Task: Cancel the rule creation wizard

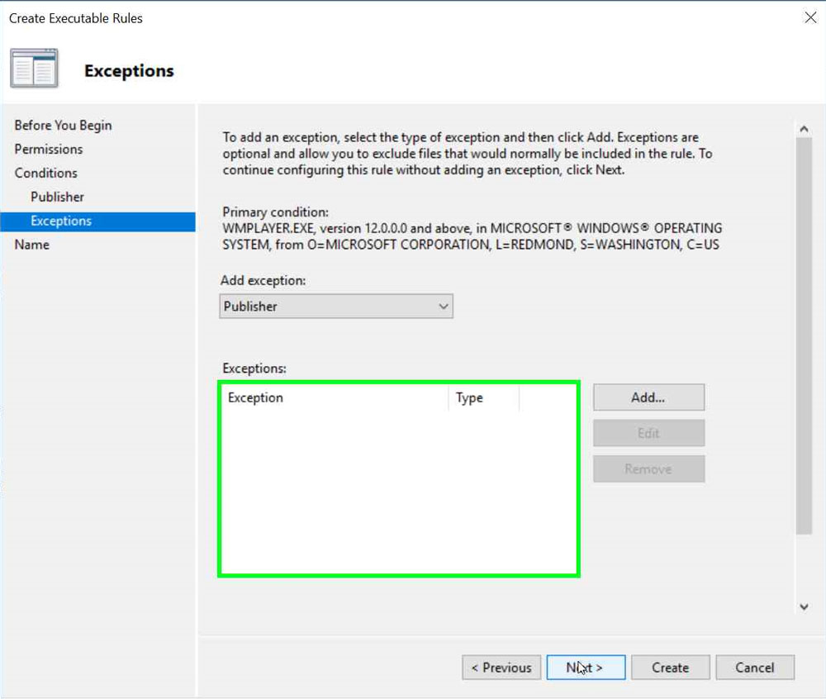Action: 754,668
